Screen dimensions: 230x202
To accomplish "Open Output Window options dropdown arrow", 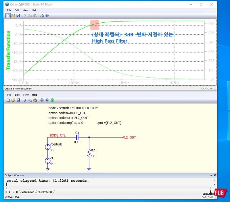I will 211,175.
